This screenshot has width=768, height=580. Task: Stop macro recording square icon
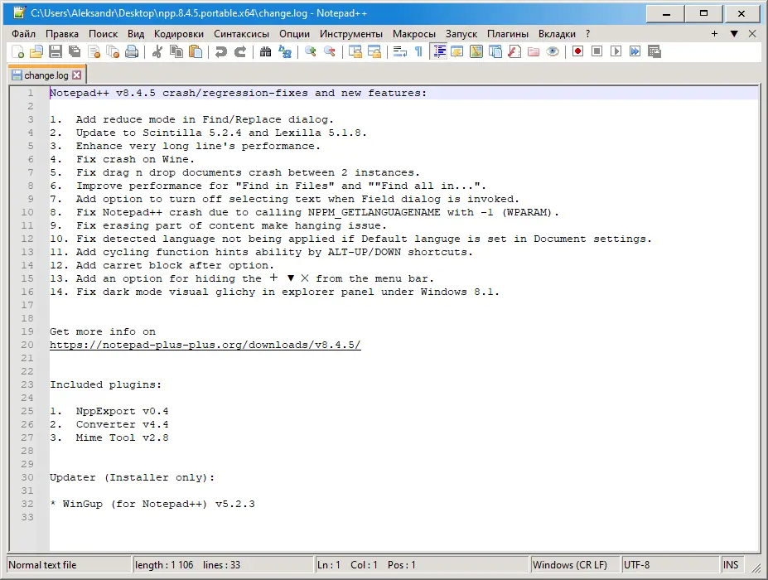click(x=597, y=51)
